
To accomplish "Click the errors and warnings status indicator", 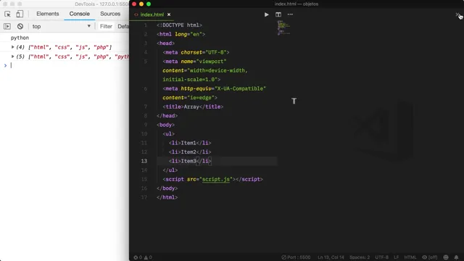I will [143, 257].
